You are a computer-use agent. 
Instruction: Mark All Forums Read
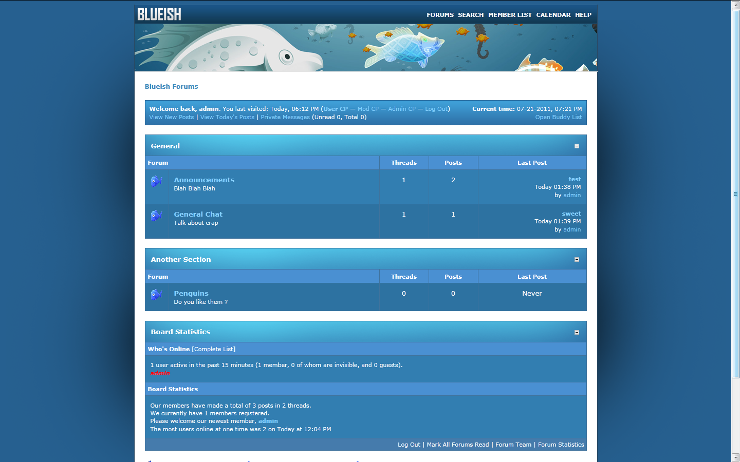pyautogui.click(x=458, y=445)
